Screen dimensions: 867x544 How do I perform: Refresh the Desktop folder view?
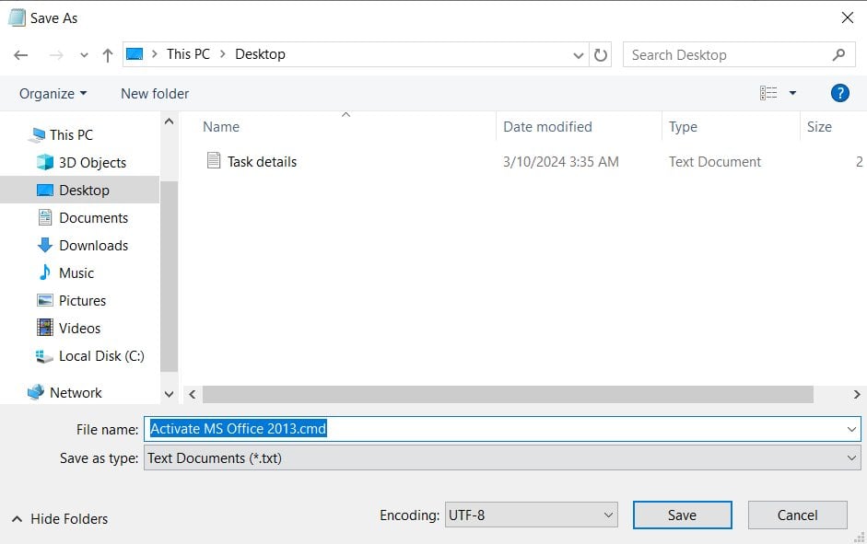(x=601, y=54)
